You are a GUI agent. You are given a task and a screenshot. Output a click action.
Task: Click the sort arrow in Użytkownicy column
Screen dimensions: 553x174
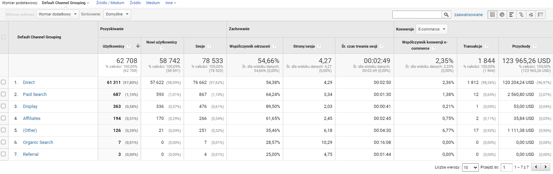tap(138, 46)
